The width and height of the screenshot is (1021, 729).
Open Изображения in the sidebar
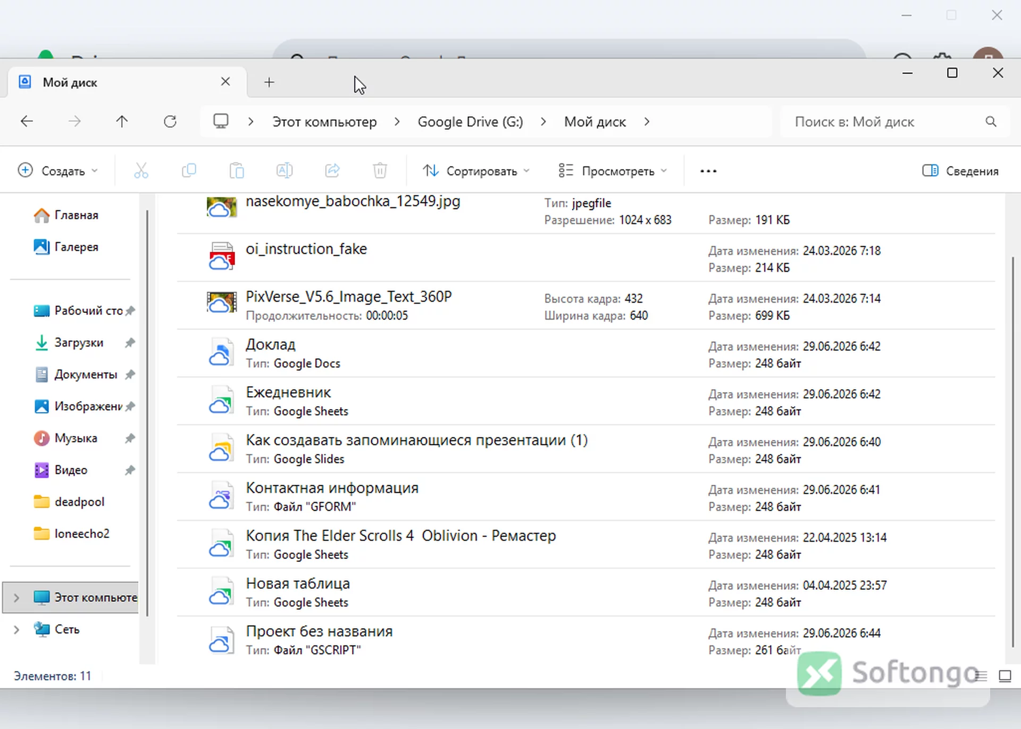tap(78, 406)
